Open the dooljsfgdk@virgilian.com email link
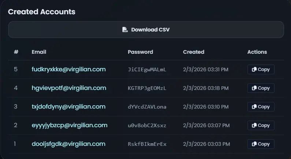This screenshot has width=291, height=159. coord(68,144)
